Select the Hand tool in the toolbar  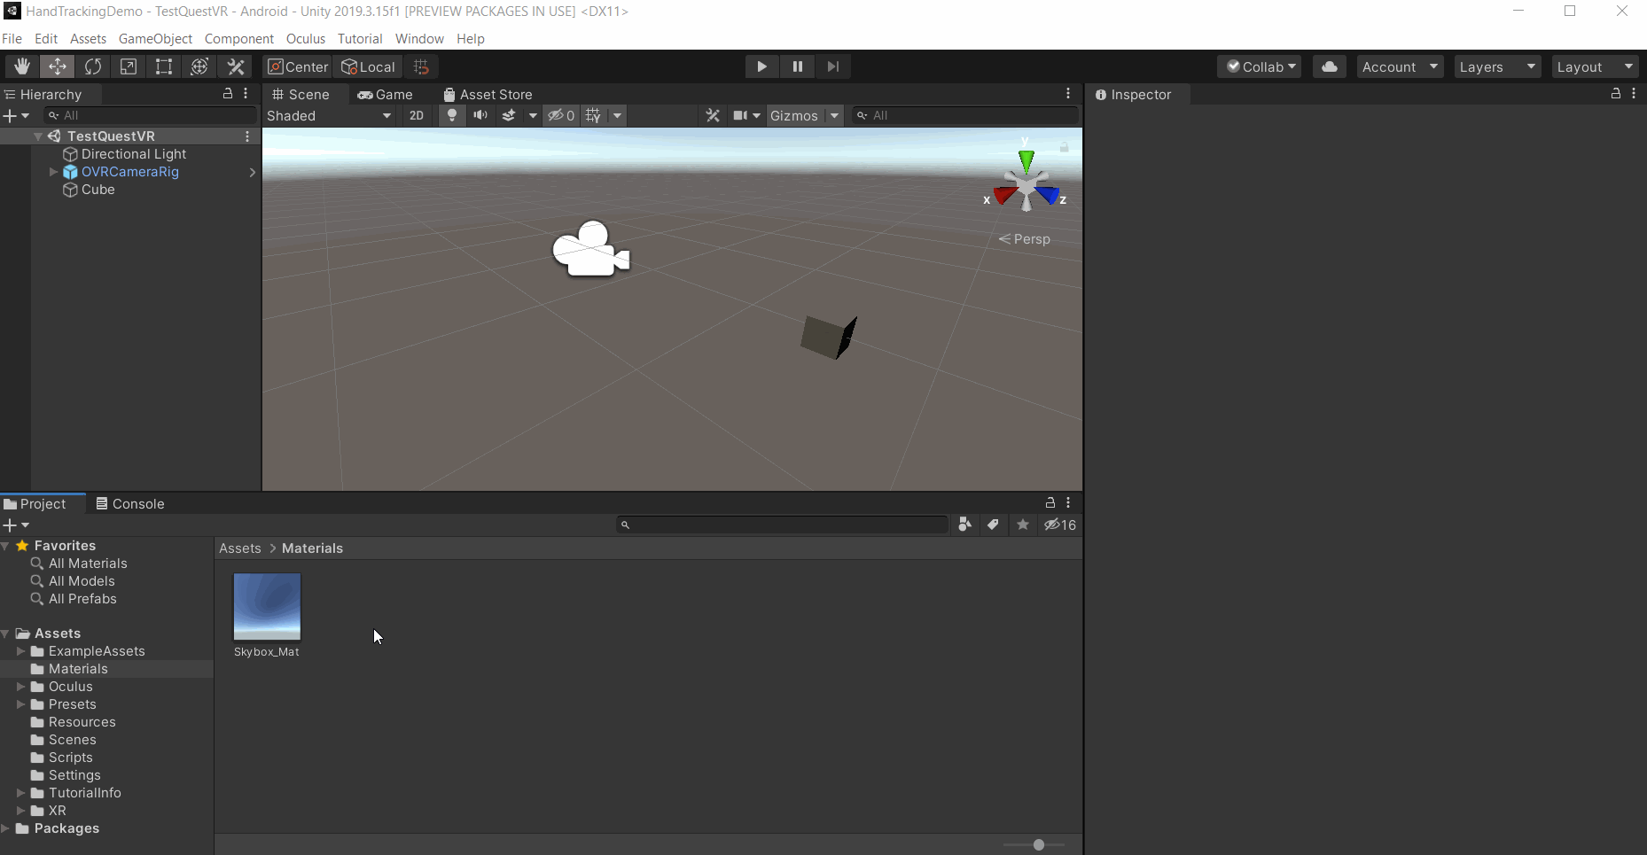point(22,66)
